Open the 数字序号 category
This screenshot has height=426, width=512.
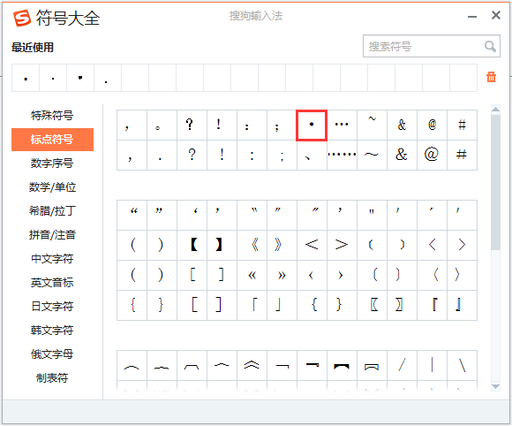[x=52, y=164]
